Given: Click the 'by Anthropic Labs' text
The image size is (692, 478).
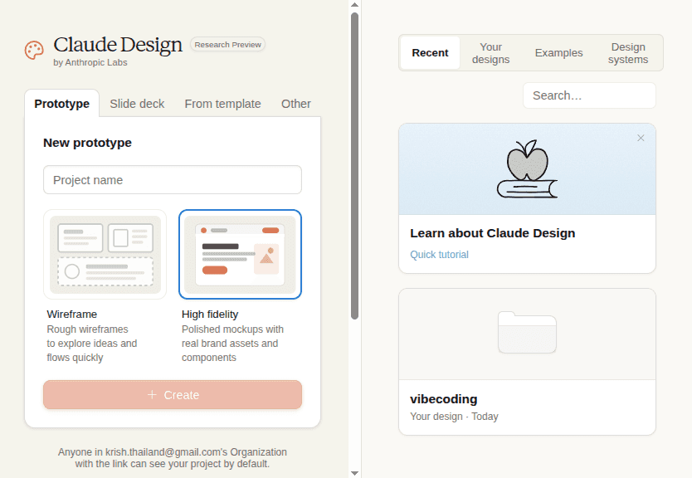Looking at the screenshot, I should click(x=90, y=63).
